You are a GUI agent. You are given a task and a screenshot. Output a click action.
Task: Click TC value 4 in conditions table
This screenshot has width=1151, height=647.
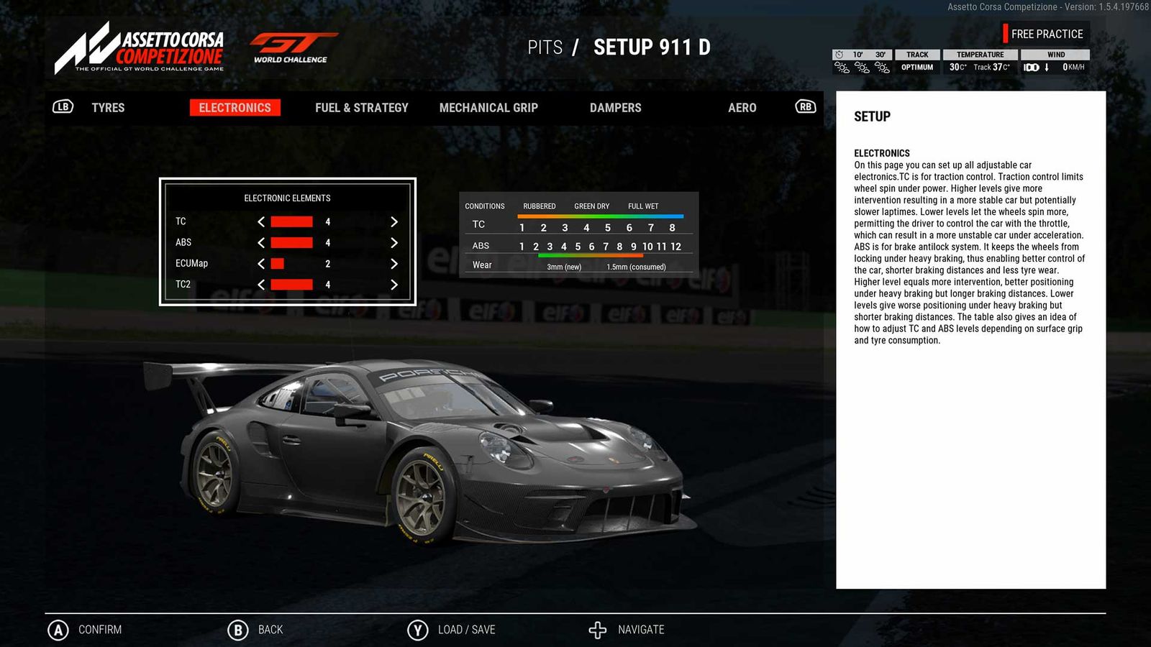click(586, 228)
